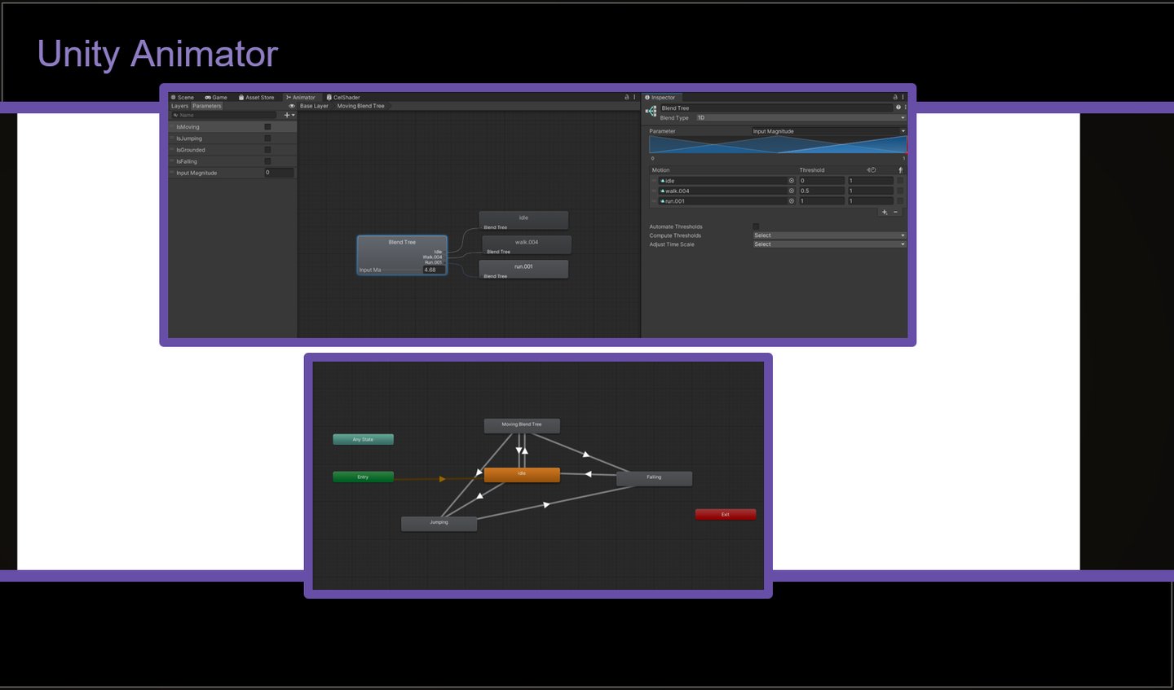Open the Asset Store tab
Screen dimensions: 1174x690
coord(257,97)
